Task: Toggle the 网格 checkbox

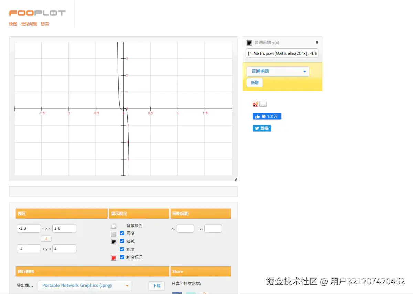Action: click(x=122, y=233)
